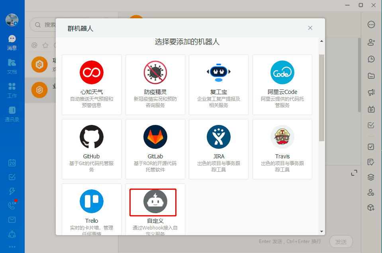
Task: Open the first orange conversation in list
Action: (41, 64)
